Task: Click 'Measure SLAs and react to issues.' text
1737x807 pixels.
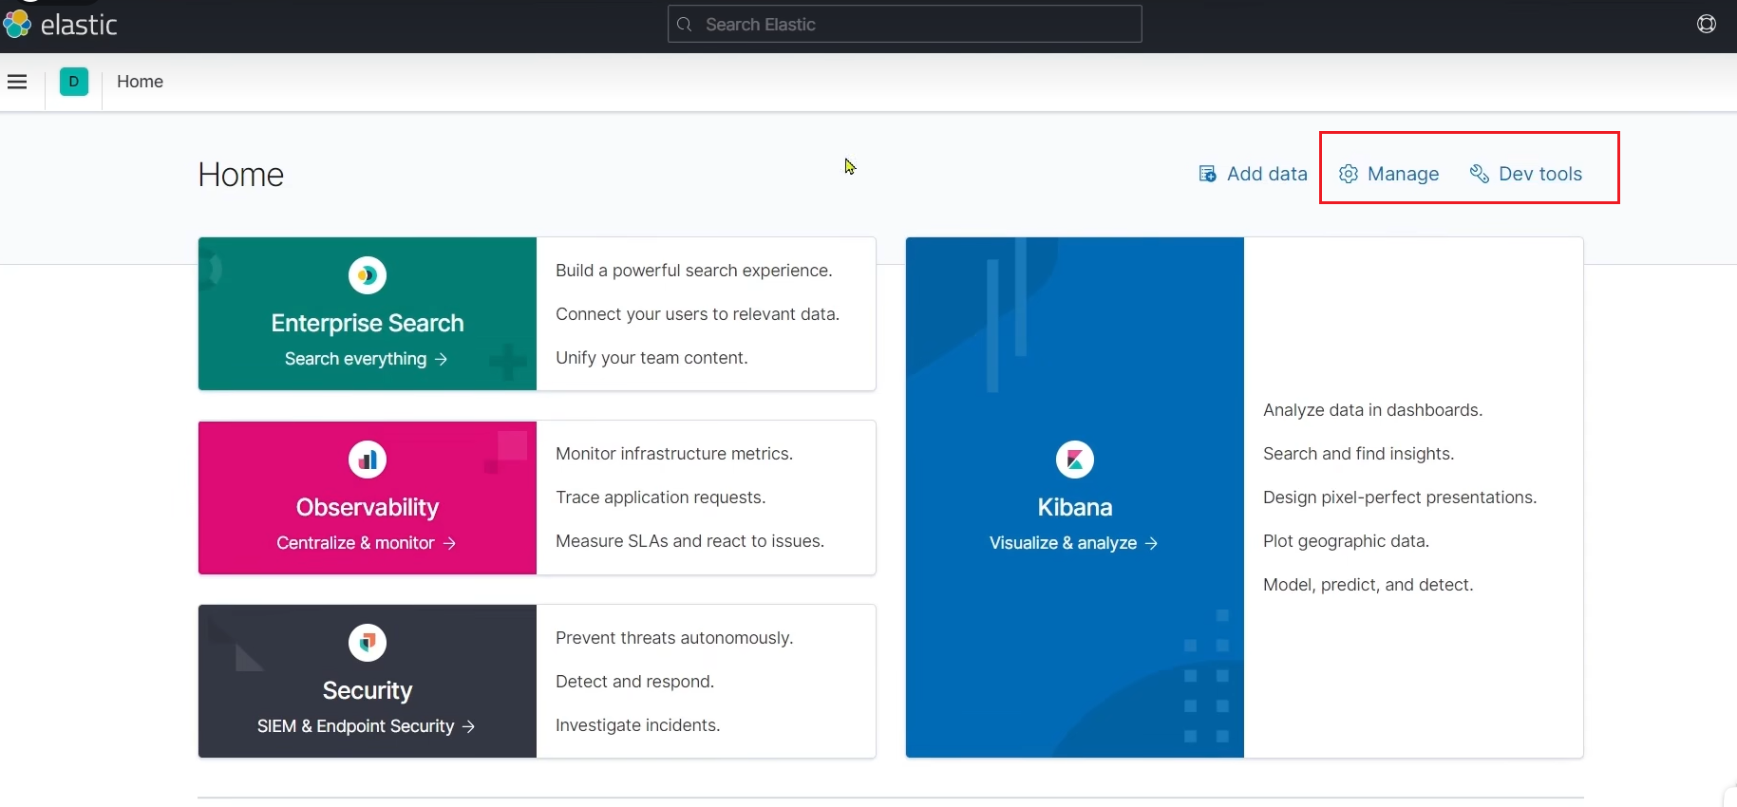Action: [x=690, y=541]
